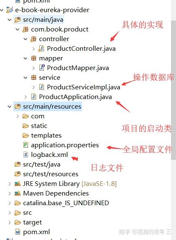Select the application.properties file icon
The height and width of the screenshot is (240, 176).
pyautogui.click(x=26, y=145)
